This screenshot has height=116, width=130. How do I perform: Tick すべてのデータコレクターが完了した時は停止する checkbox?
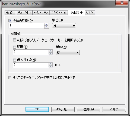[x=10, y=77]
